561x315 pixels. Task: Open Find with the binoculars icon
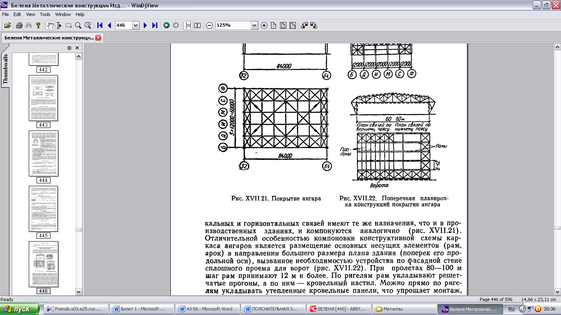(28, 25)
